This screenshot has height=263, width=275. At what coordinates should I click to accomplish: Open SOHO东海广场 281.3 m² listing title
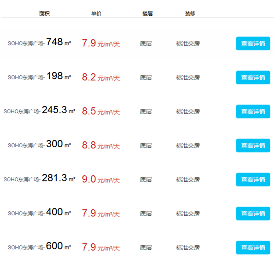click(39, 178)
